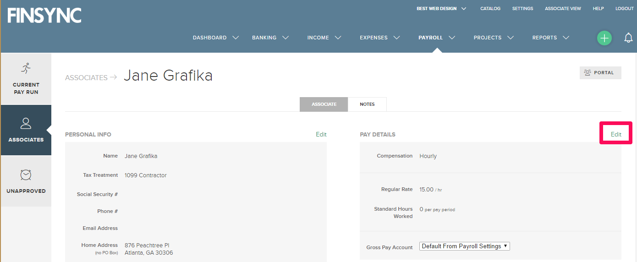Click the Associates breadcrumb link
This screenshot has height=262, width=637.
(86, 78)
